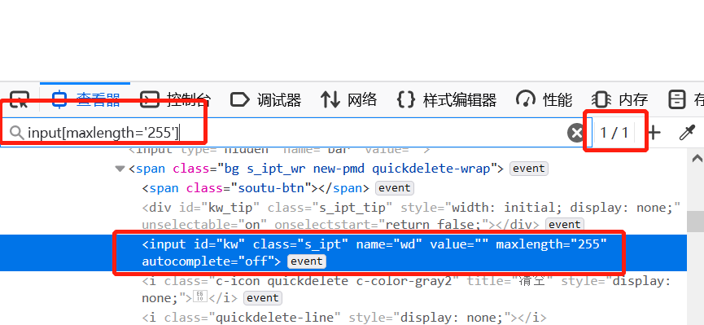Select the span soutu-btn node

(x=256, y=188)
